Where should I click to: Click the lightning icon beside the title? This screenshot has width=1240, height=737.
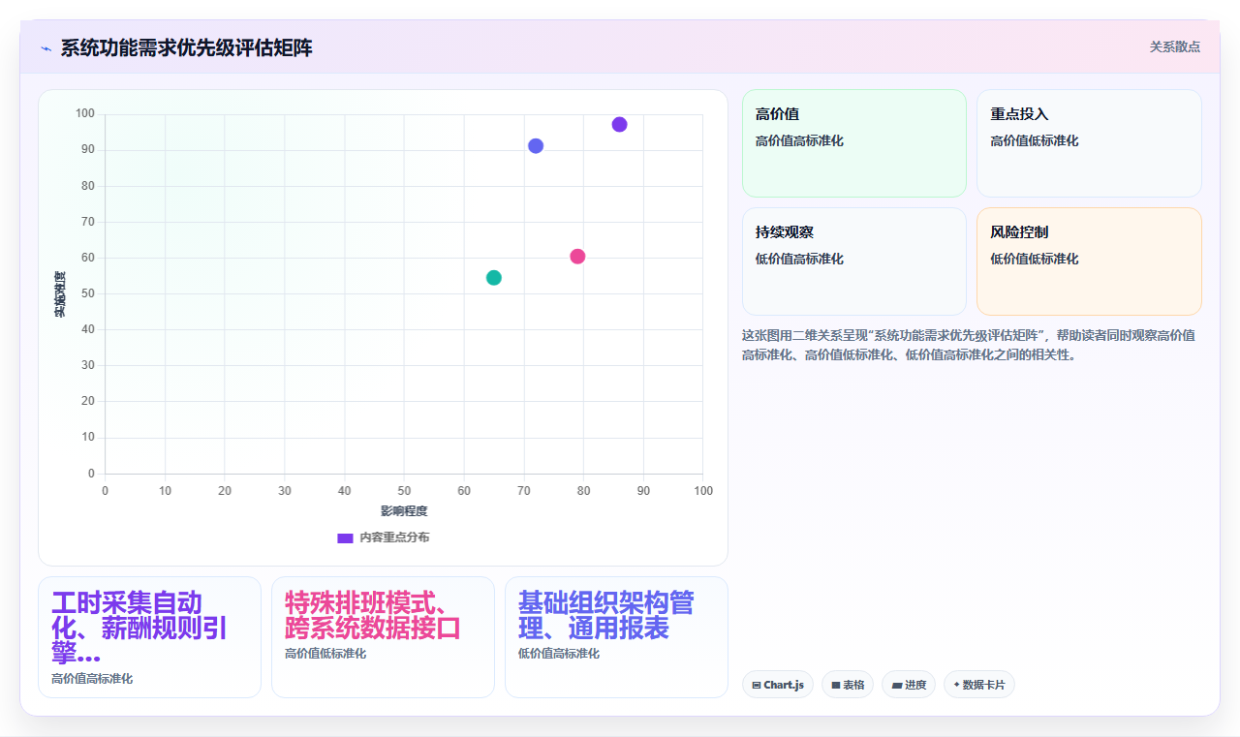(46, 48)
